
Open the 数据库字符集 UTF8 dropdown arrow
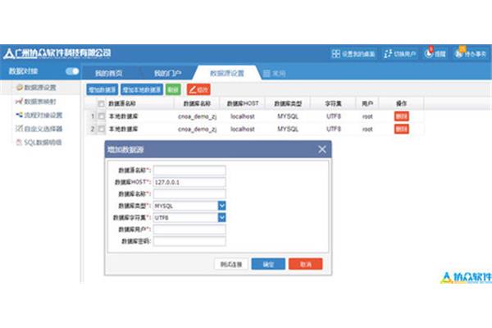click(222, 217)
